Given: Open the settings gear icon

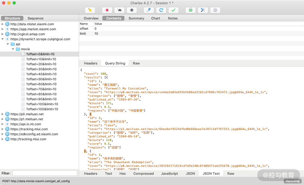Looking at the screenshot, I should (x=215, y=10).
